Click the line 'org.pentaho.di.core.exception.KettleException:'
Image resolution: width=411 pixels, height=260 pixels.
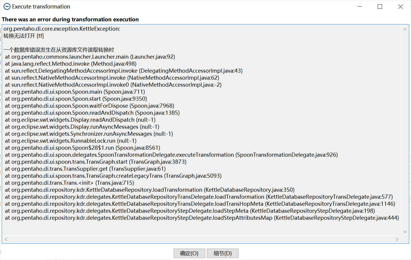[62, 29]
